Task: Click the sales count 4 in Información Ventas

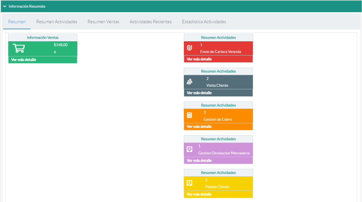Action: [55, 52]
